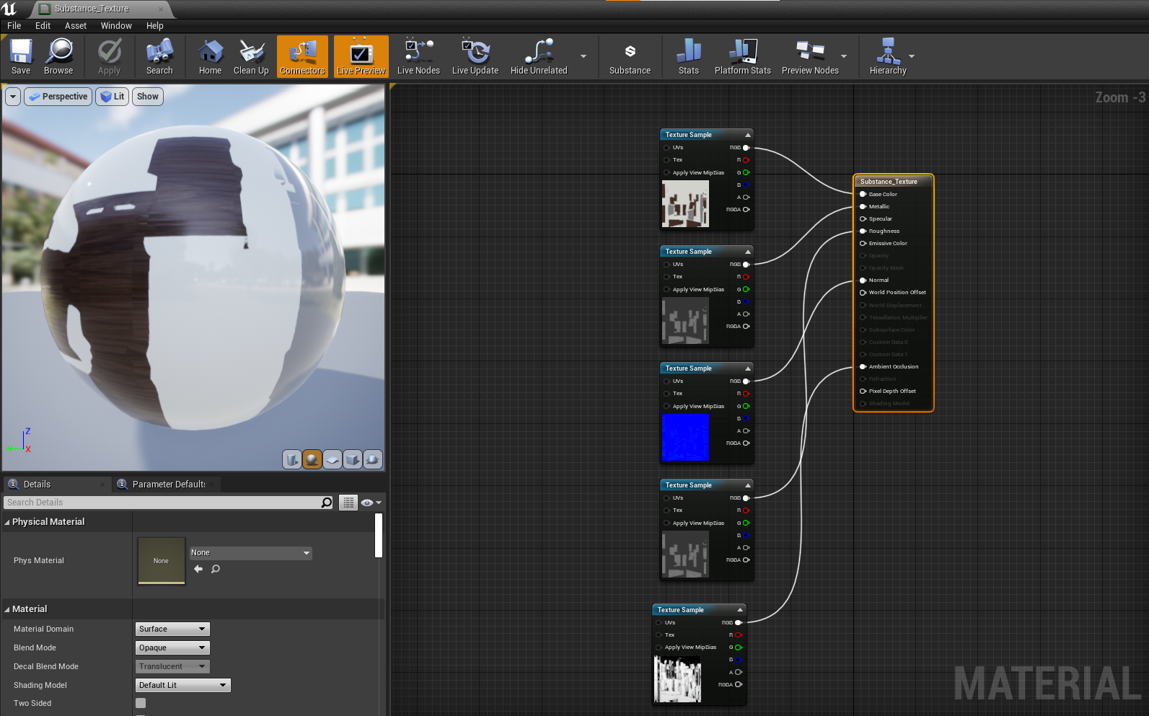Screen dimensions: 1149x716
Task: Open the Hierarchy dropdown arrow
Action: [x=912, y=56]
